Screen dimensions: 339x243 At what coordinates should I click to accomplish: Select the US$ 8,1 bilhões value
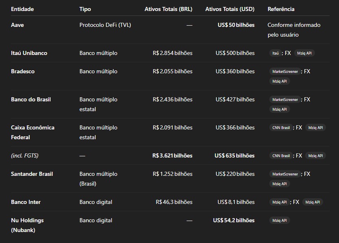pos(236,202)
